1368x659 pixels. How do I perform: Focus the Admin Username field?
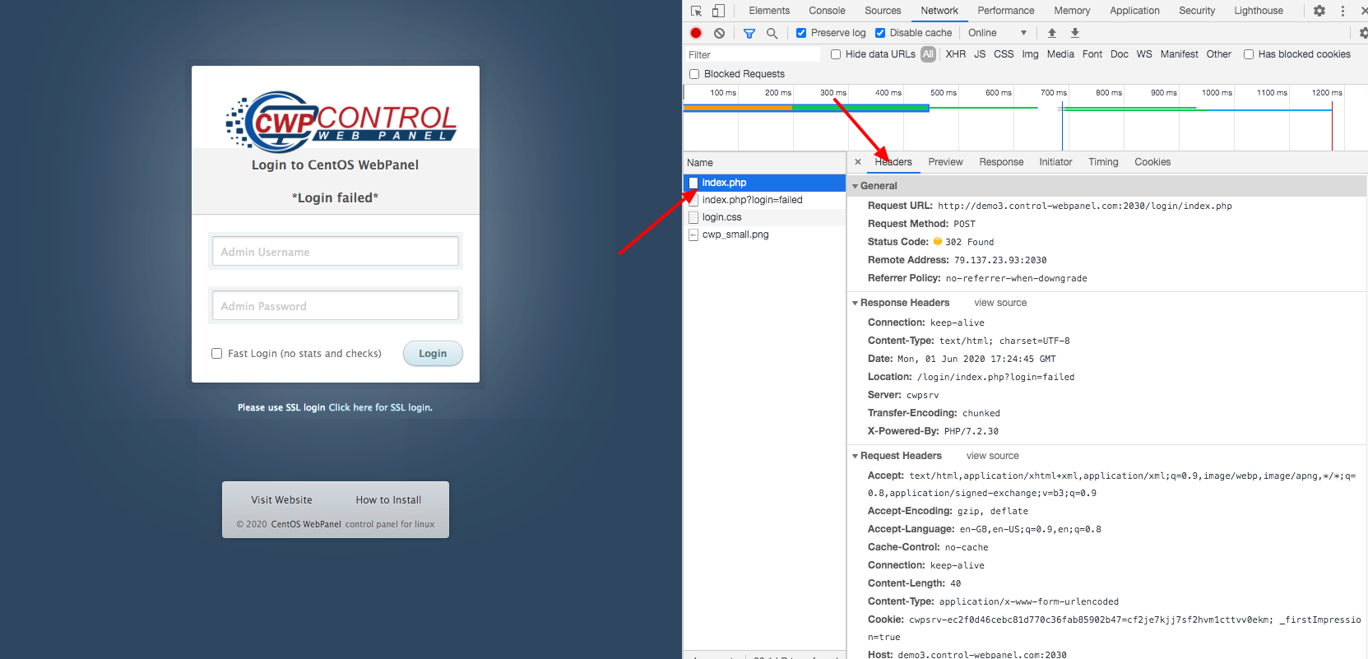point(336,252)
